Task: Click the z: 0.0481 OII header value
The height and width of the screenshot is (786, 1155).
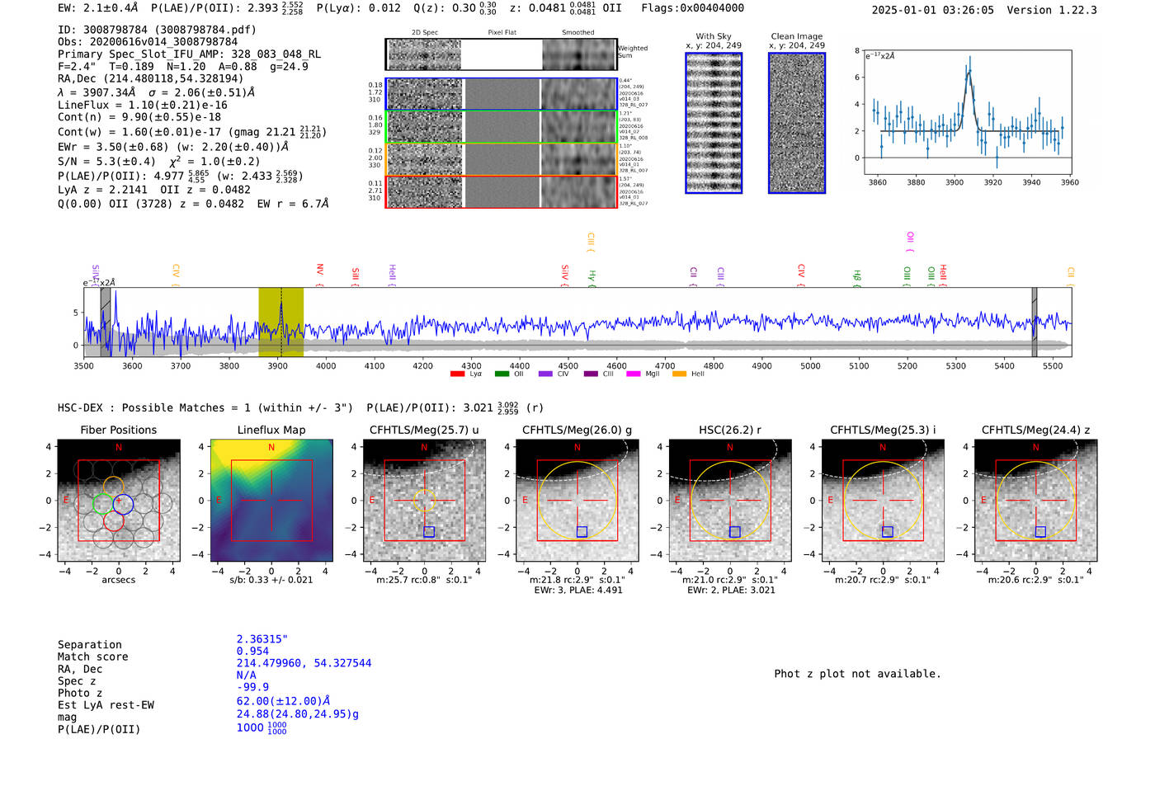Action: click(566, 8)
